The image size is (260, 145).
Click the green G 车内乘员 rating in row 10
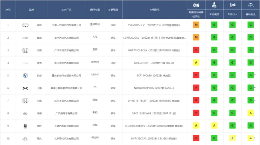click(x=214, y=138)
